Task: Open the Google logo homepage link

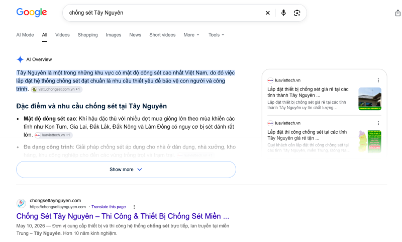Action: (x=32, y=12)
